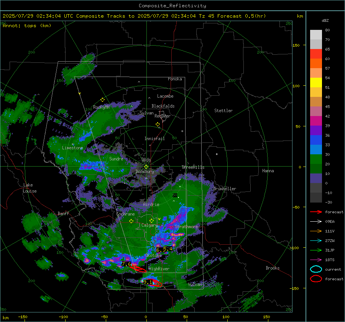Click the red forecast ellipse track near HighRiver
Viewport: 345px width, 322px height.
tap(138, 268)
